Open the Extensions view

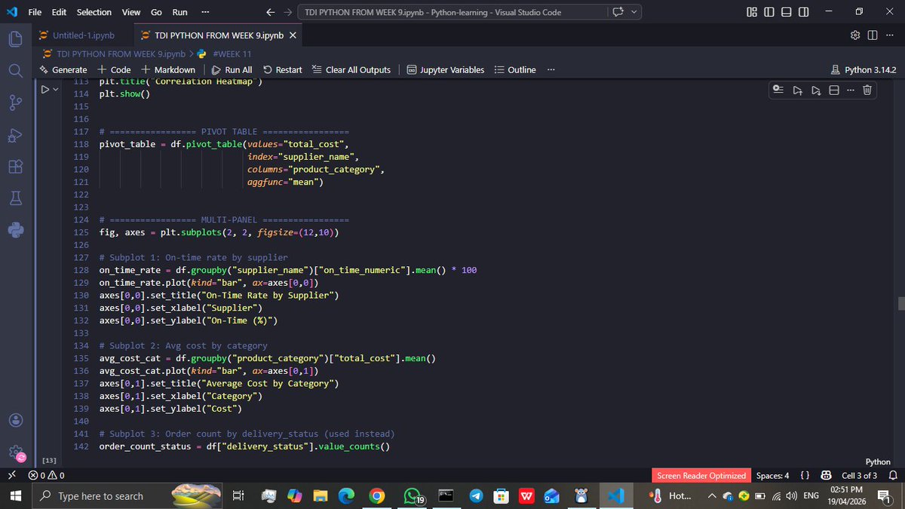coord(15,167)
